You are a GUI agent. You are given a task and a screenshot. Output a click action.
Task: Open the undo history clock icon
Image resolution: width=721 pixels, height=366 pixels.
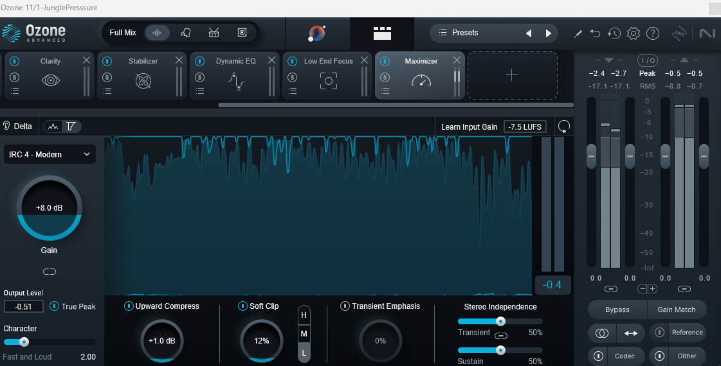pos(614,33)
